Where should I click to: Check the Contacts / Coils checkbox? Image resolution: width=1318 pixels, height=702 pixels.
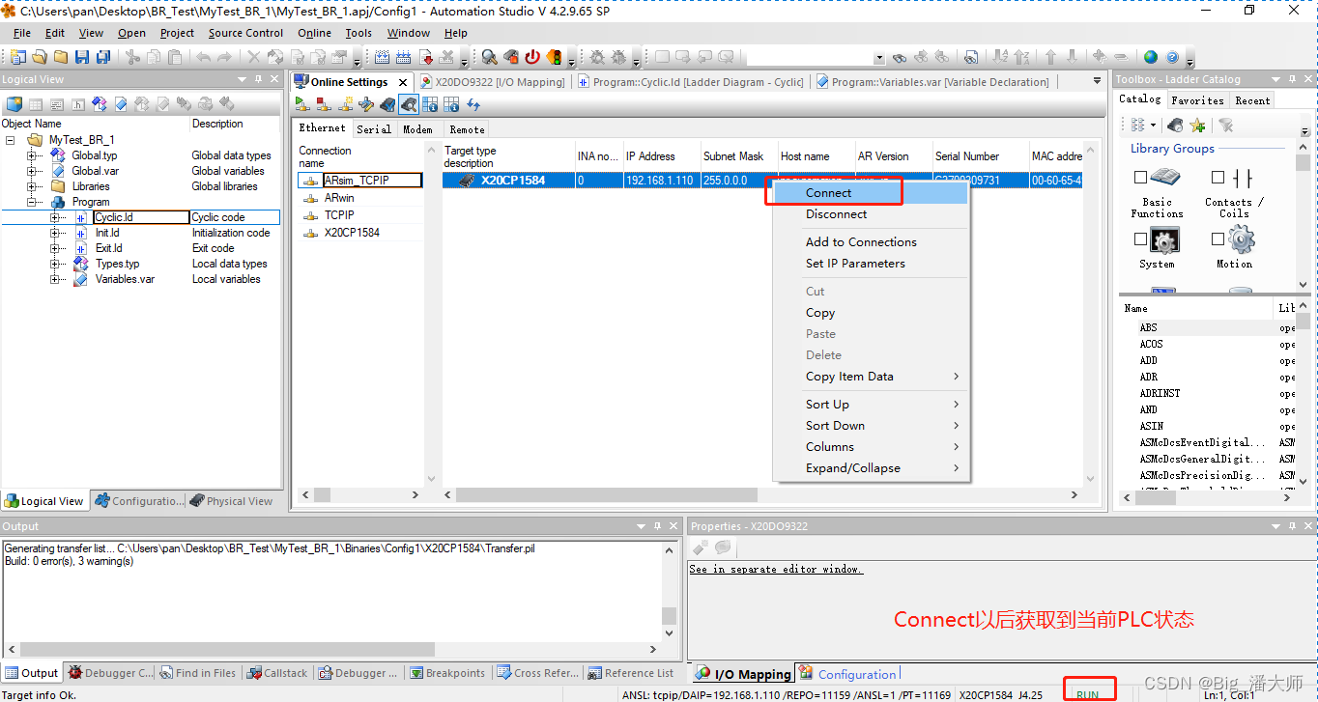(1218, 178)
